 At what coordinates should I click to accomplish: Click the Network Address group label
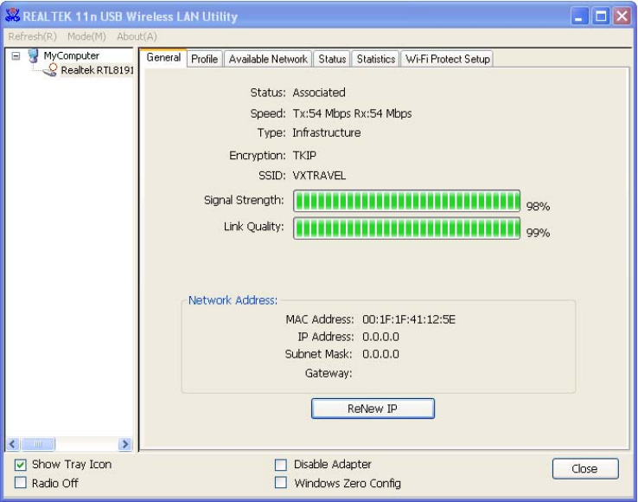coord(233,300)
